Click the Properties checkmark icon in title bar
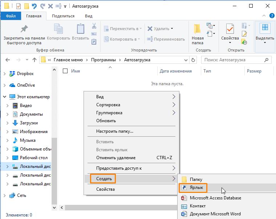This screenshot has height=219, width=276. pyautogui.click(x=19, y=6)
